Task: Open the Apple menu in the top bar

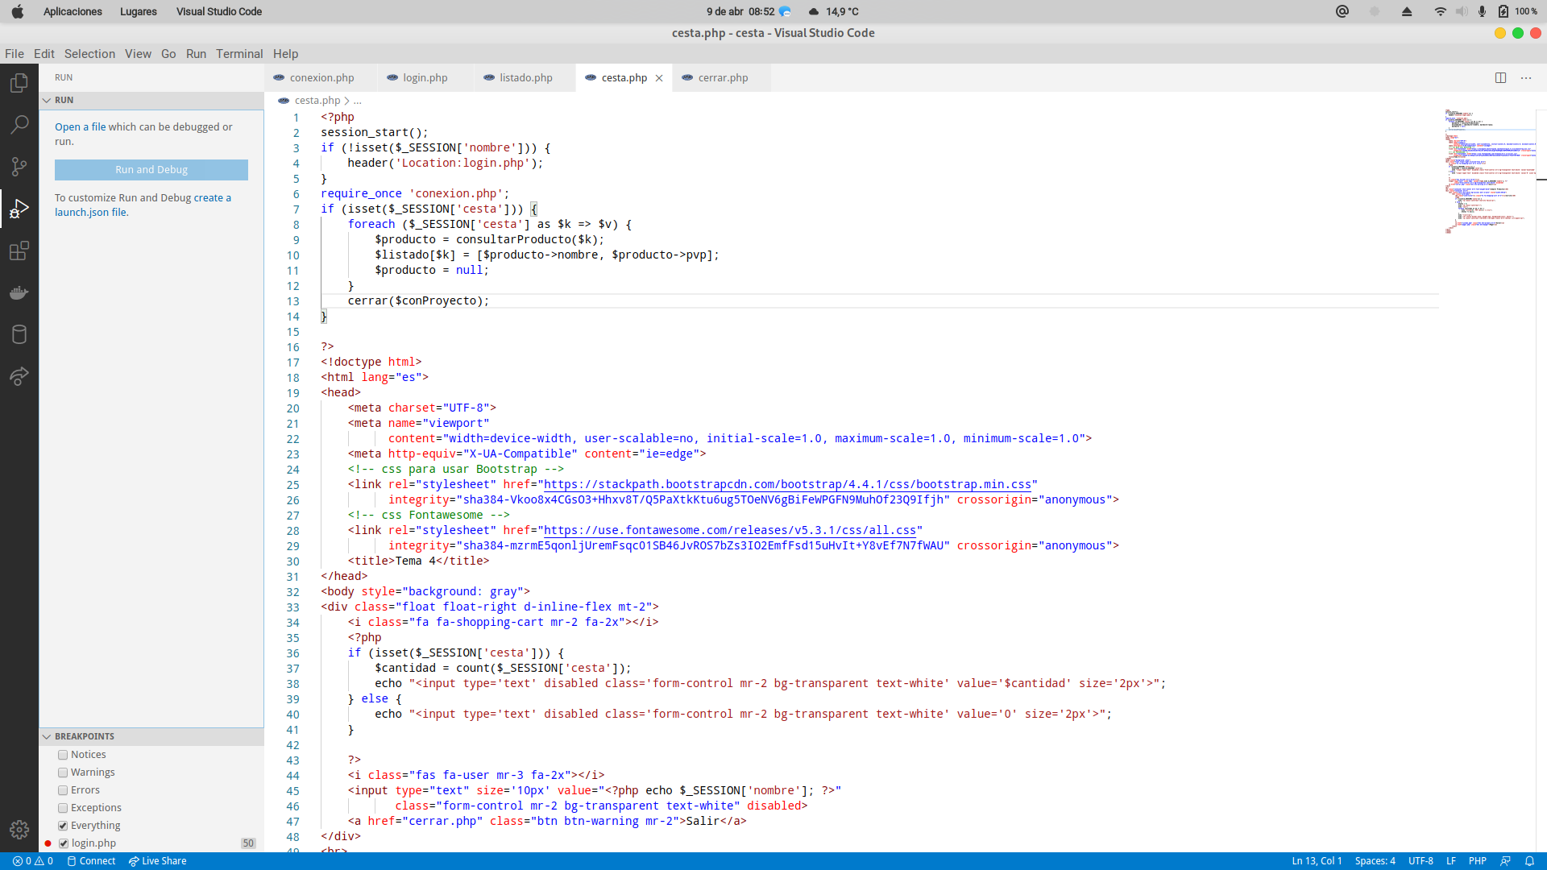Action: (18, 11)
